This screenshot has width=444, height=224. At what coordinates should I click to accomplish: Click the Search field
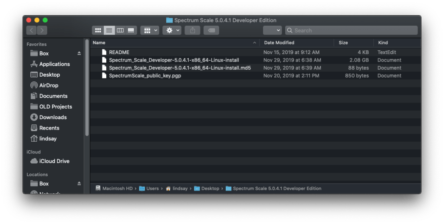[x=354, y=30]
